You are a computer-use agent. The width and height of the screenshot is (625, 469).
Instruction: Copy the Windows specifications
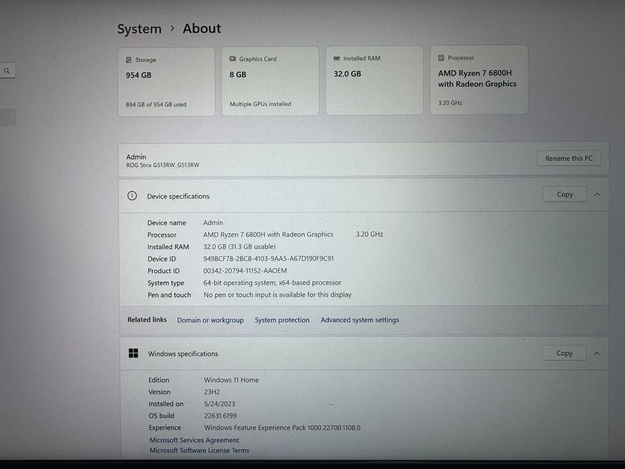(x=564, y=353)
